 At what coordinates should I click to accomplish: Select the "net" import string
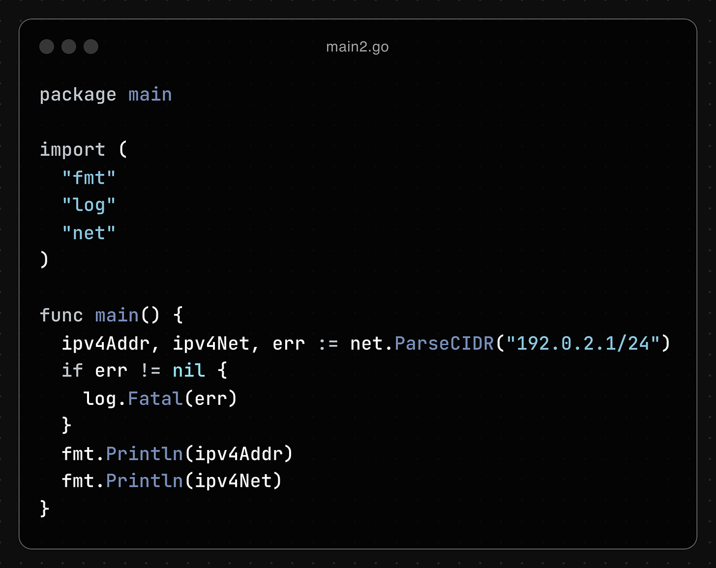coord(89,232)
